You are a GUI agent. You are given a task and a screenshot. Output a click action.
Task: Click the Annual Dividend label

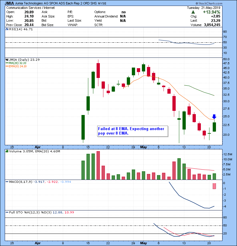coord(106,16)
